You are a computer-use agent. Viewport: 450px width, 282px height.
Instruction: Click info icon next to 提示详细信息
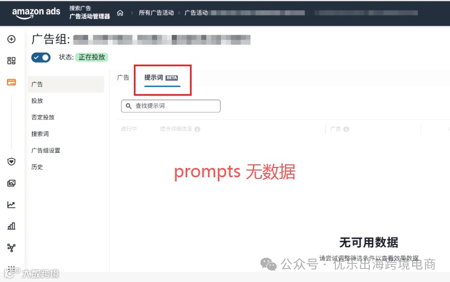click(197, 129)
